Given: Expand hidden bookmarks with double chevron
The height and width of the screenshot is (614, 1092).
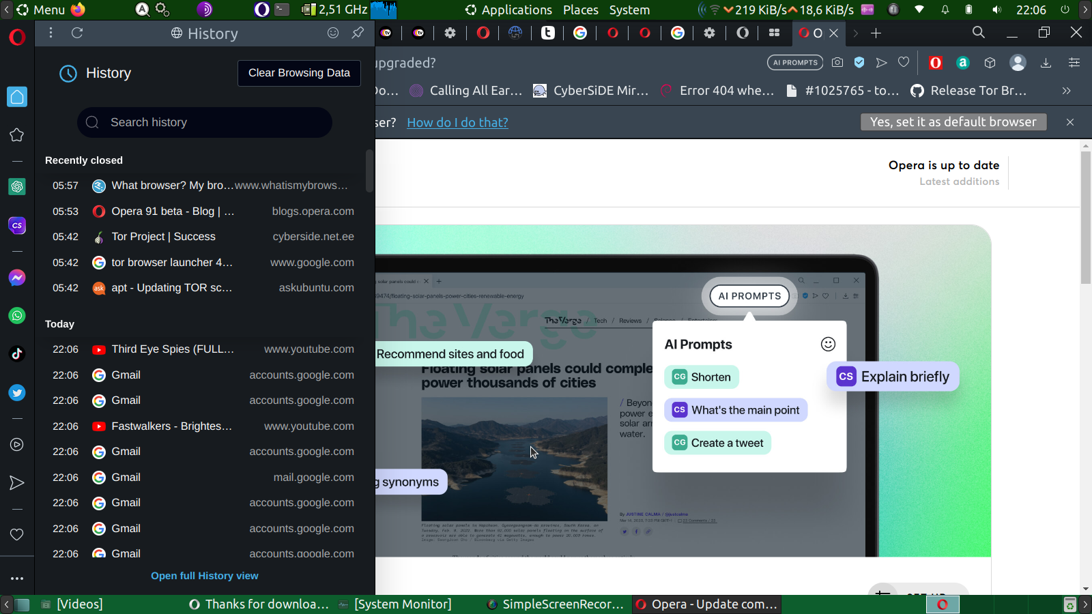Looking at the screenshot, I should click(1067, 91).
